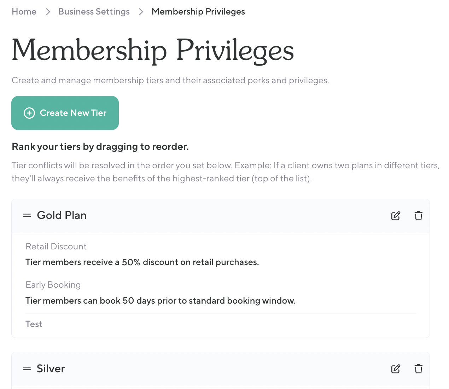Viewport: 449px width, 389px height.
Task: Click the Silver tier edit pencil icon
Action: coord(396,369)
